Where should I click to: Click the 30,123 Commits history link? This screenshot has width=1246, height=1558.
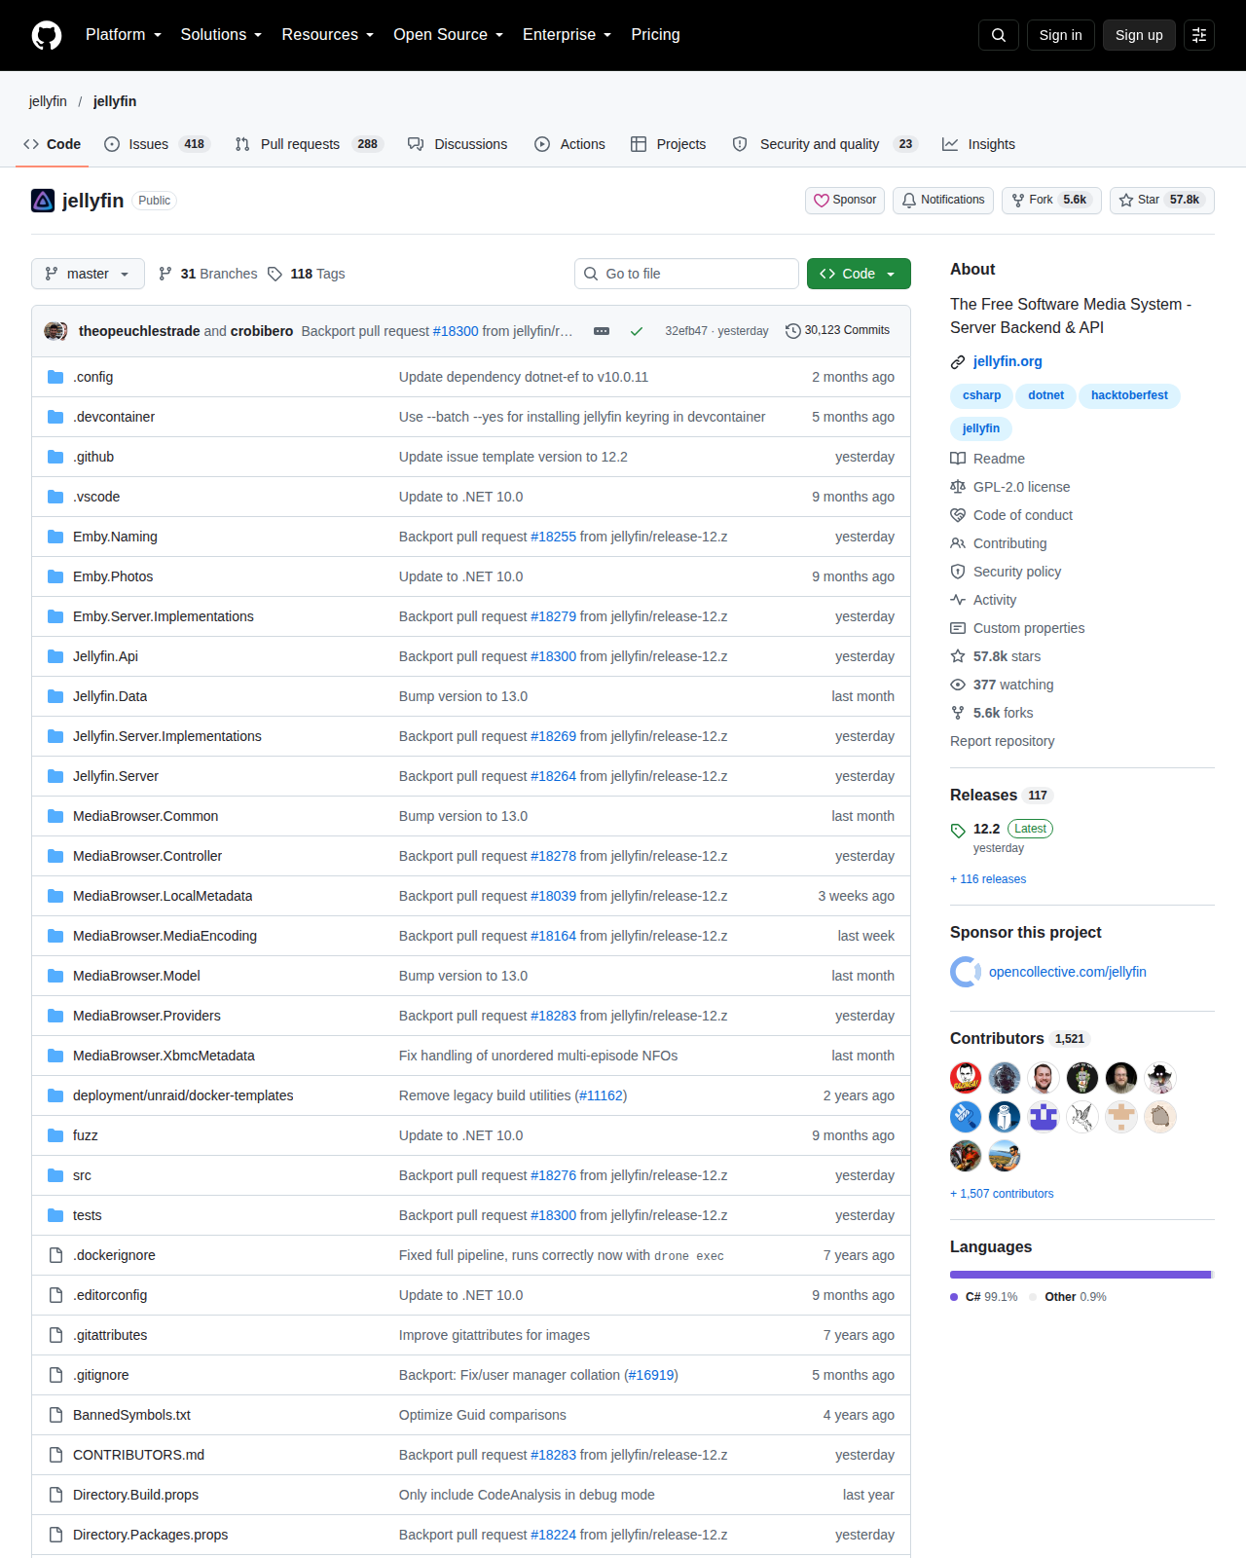pyautogui.click(x=837, y=331)
